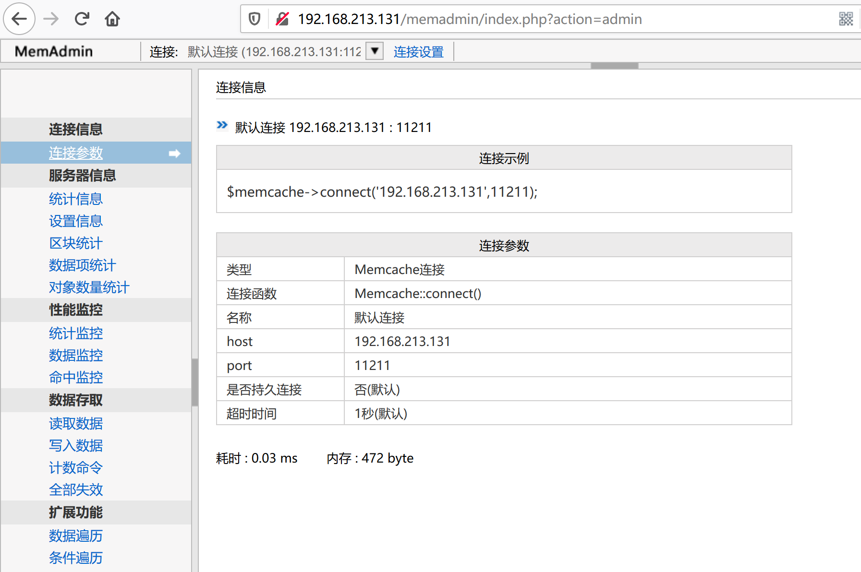Image resolution: width=861 pixels, height=572 pixels.
Task: Click the 数据存取 sidebar section header
Action: tap(96, 400)
